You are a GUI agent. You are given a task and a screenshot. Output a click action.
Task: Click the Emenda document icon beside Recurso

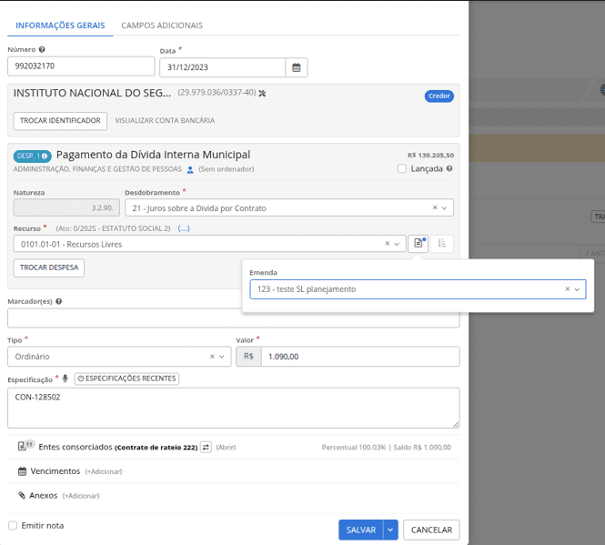pyautogui.click(x=418, y=244)
